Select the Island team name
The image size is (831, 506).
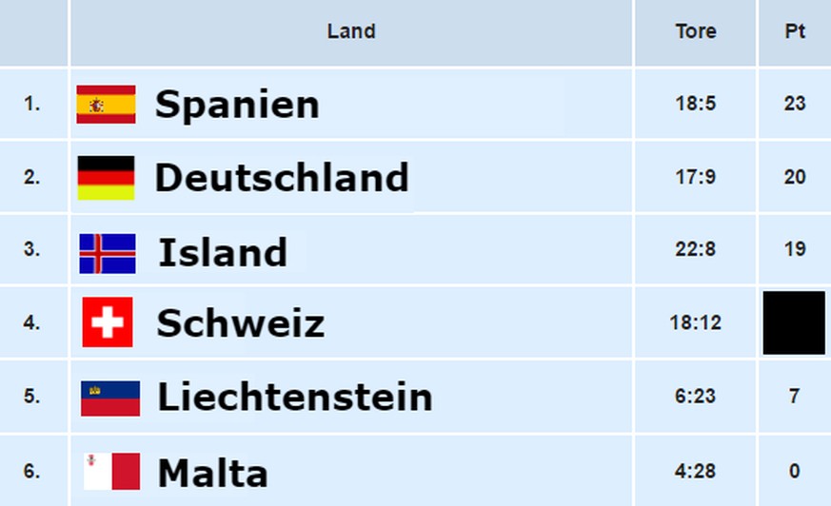(x=223, y=252)
